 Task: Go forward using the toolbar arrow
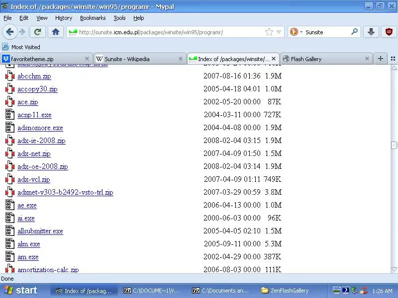point(22,32)
